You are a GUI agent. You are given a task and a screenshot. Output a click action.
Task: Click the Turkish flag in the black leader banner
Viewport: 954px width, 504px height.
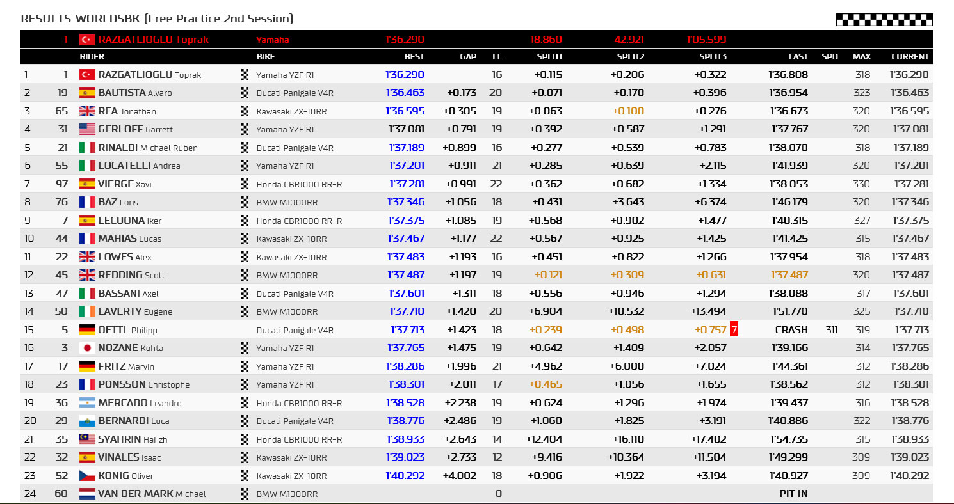pos(87,40)
